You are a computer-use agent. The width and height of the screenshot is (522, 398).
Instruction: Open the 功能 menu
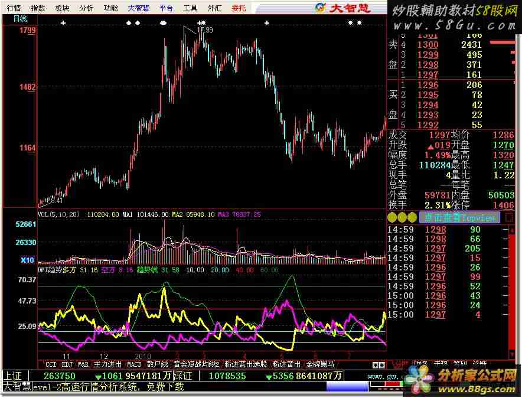coord(111,8)
